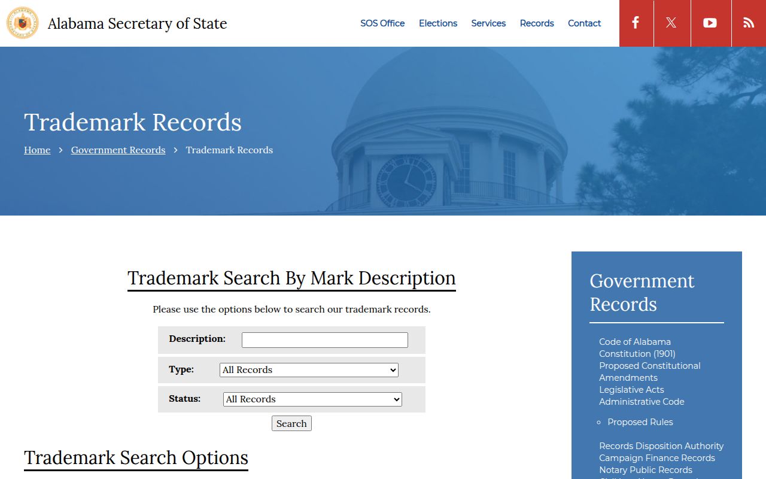This screenshot has width=766, height=479.
Task: Open the Records menu
Action: pos(537,23)
